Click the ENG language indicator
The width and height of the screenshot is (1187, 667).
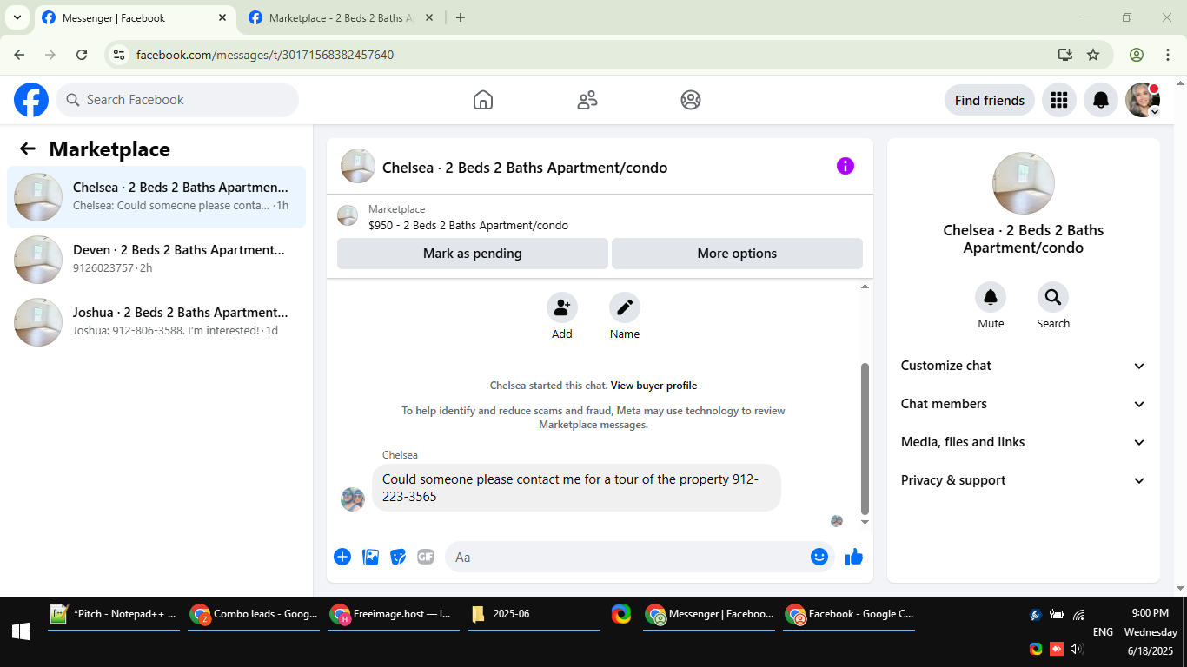point(1103,631)
